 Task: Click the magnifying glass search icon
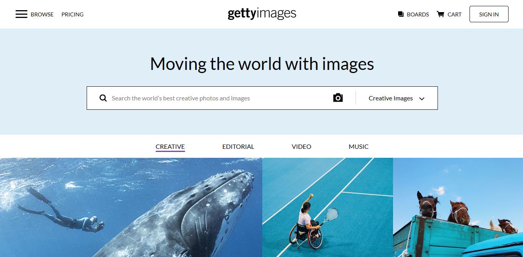tap(103, 98)
